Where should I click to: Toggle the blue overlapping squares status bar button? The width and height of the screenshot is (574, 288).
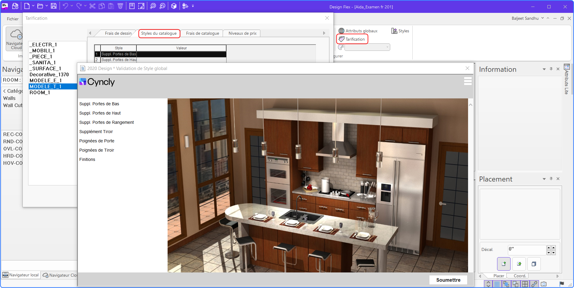506,284
